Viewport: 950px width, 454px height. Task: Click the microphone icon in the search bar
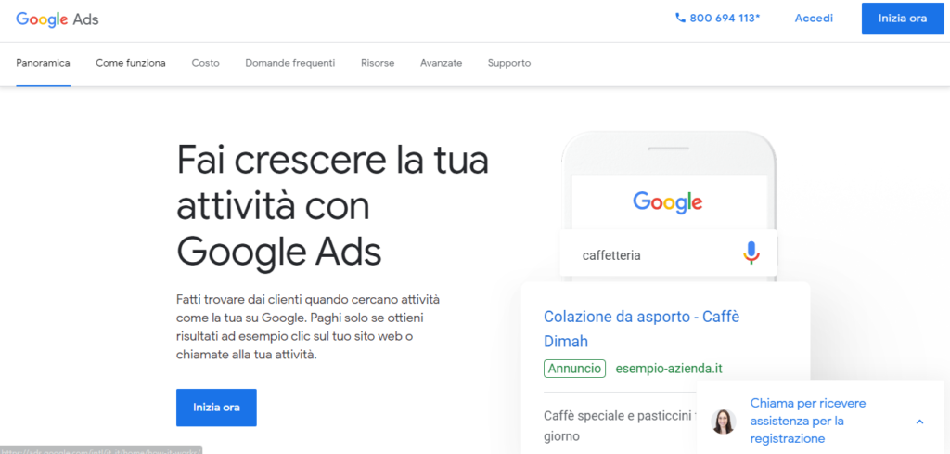(751, 253)
